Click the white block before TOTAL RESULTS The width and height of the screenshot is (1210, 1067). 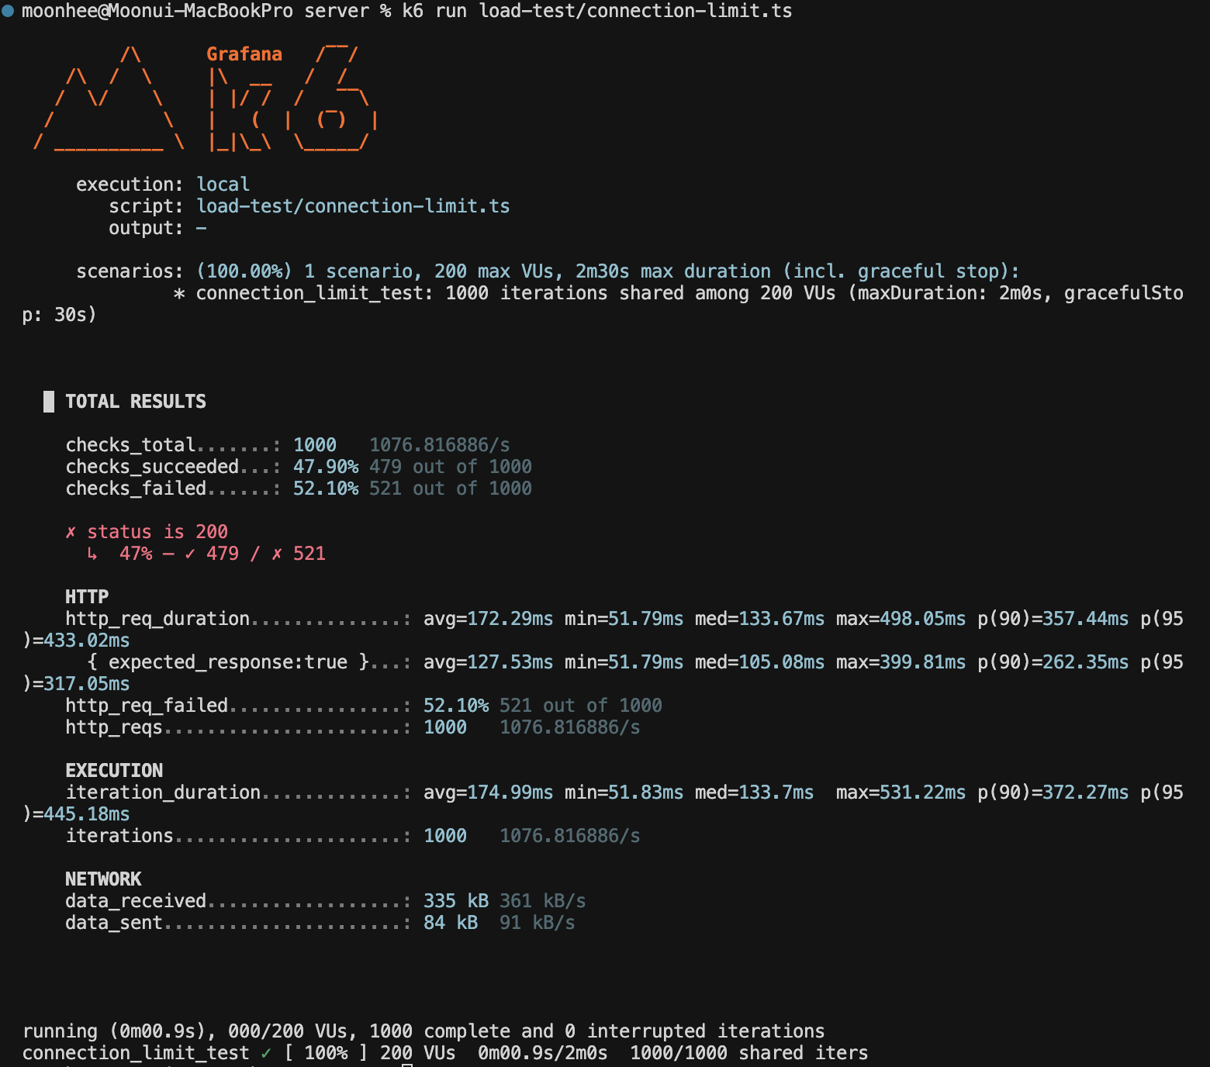pyautogui.click(x=49, y=402)
